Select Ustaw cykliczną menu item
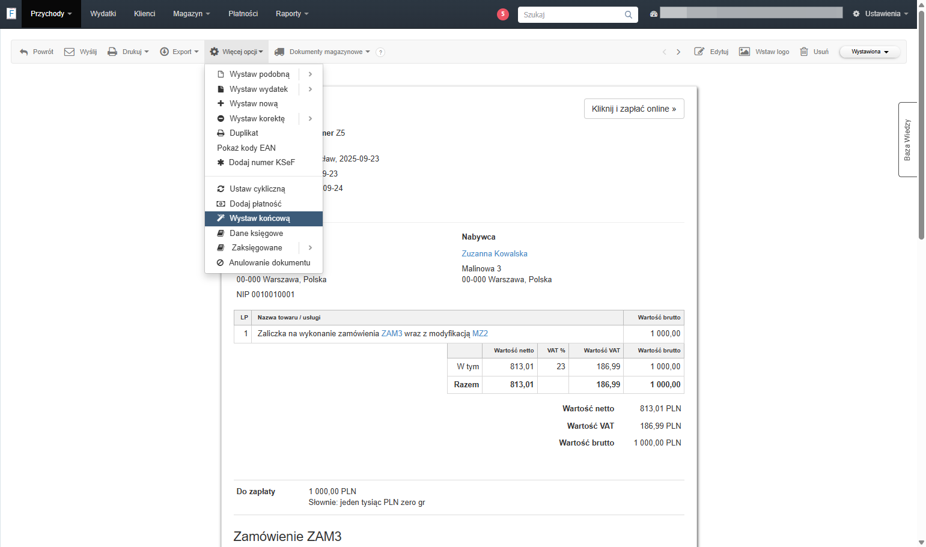The height and width of the screenshot is (547, 926). tap(264, 189)
